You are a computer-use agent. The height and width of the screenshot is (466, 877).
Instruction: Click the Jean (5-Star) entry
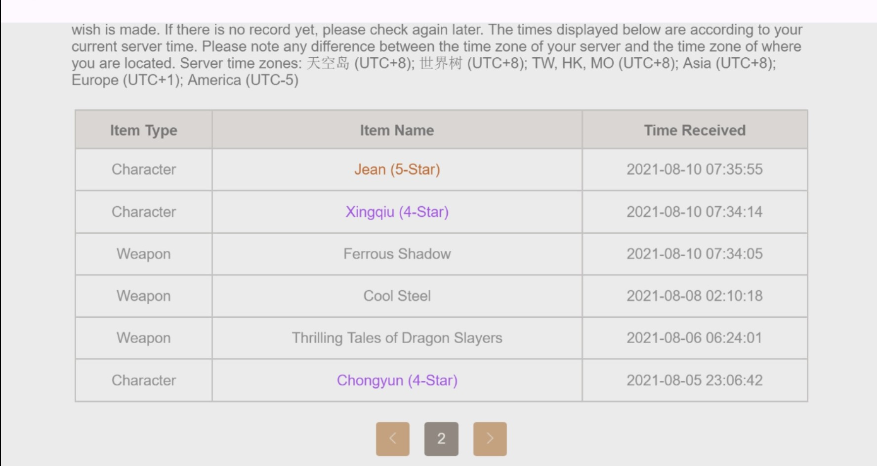[397, 169]
